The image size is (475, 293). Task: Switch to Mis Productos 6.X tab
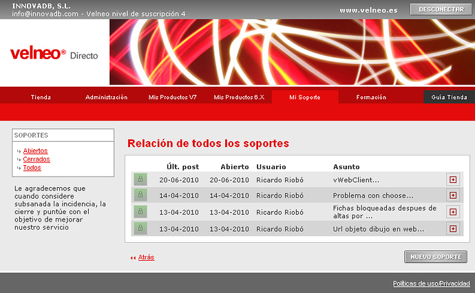pyautogui.click(x=239, y=97)
